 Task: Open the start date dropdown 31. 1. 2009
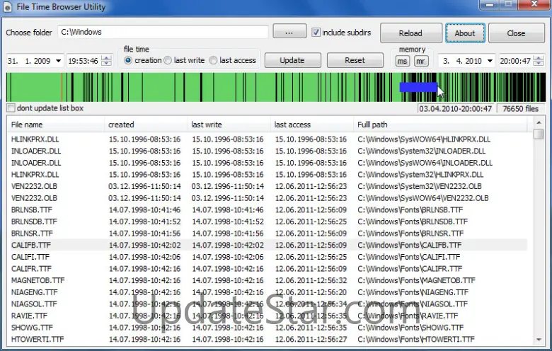pos(59,61)
